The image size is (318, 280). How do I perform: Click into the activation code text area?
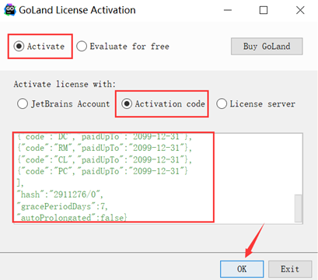158,178
